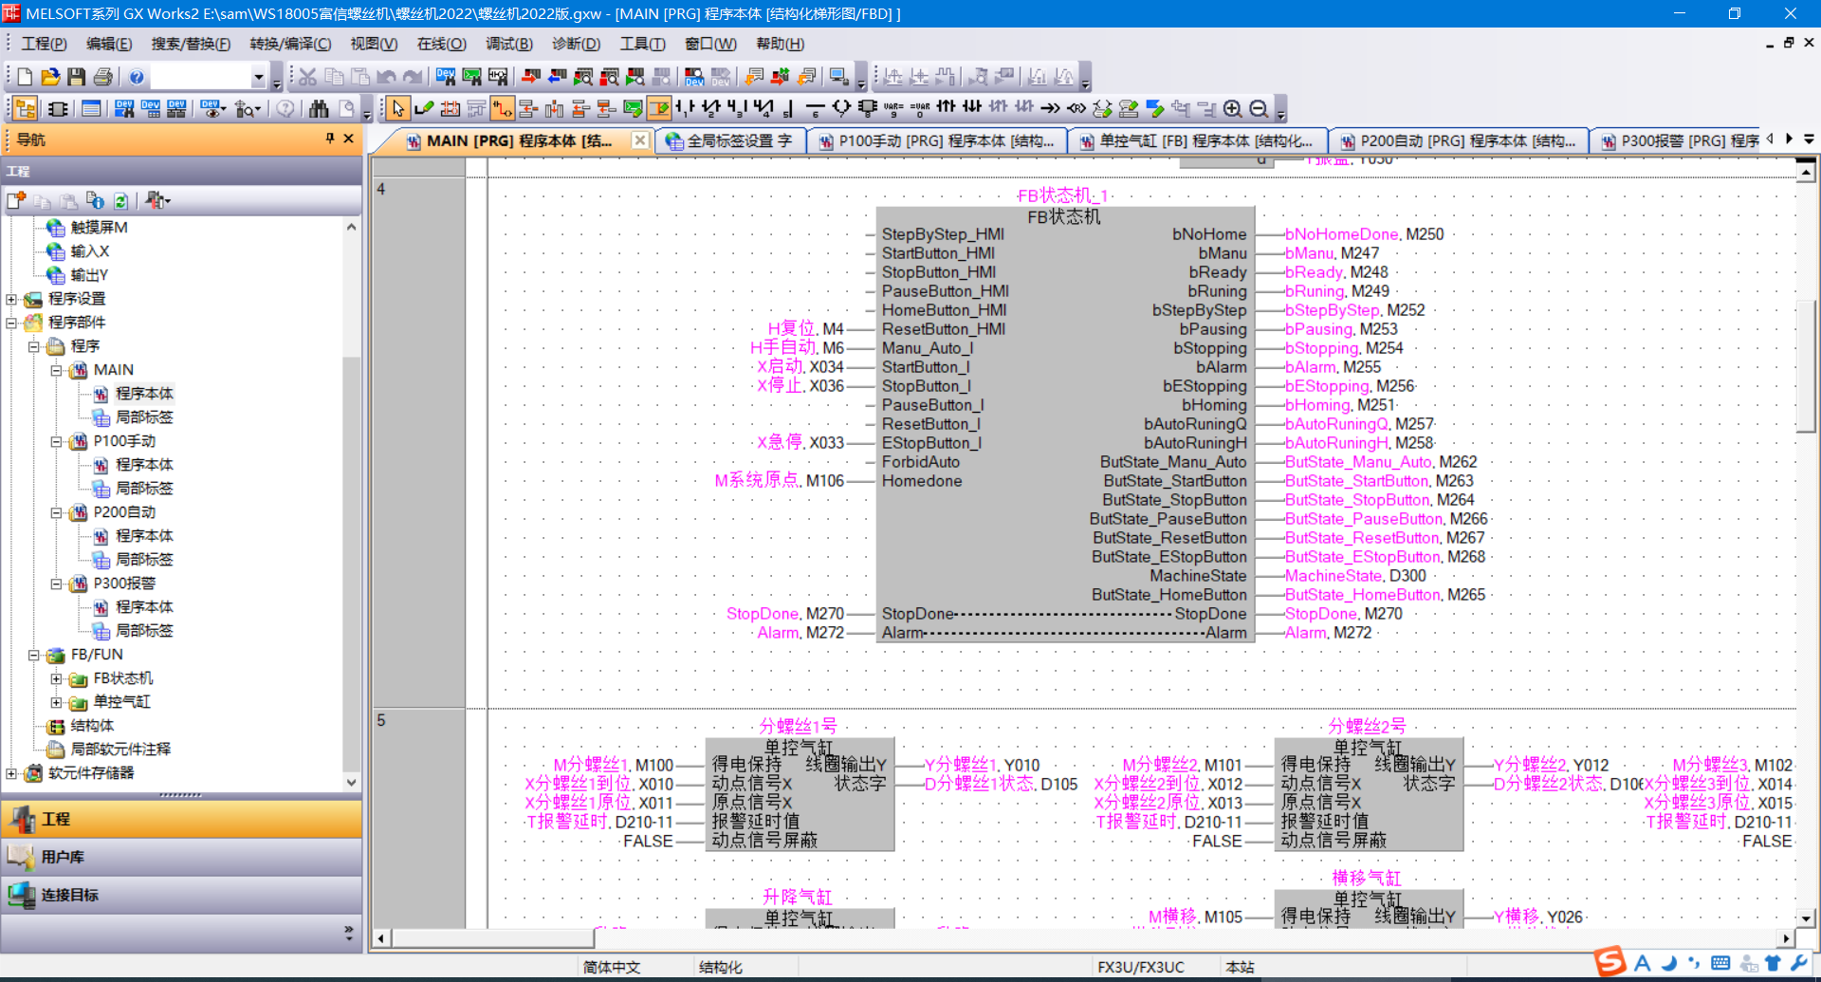Toggle auto connect mode highlighted icon
This screenshot has width=1821, height=982.
click(503, 109)
